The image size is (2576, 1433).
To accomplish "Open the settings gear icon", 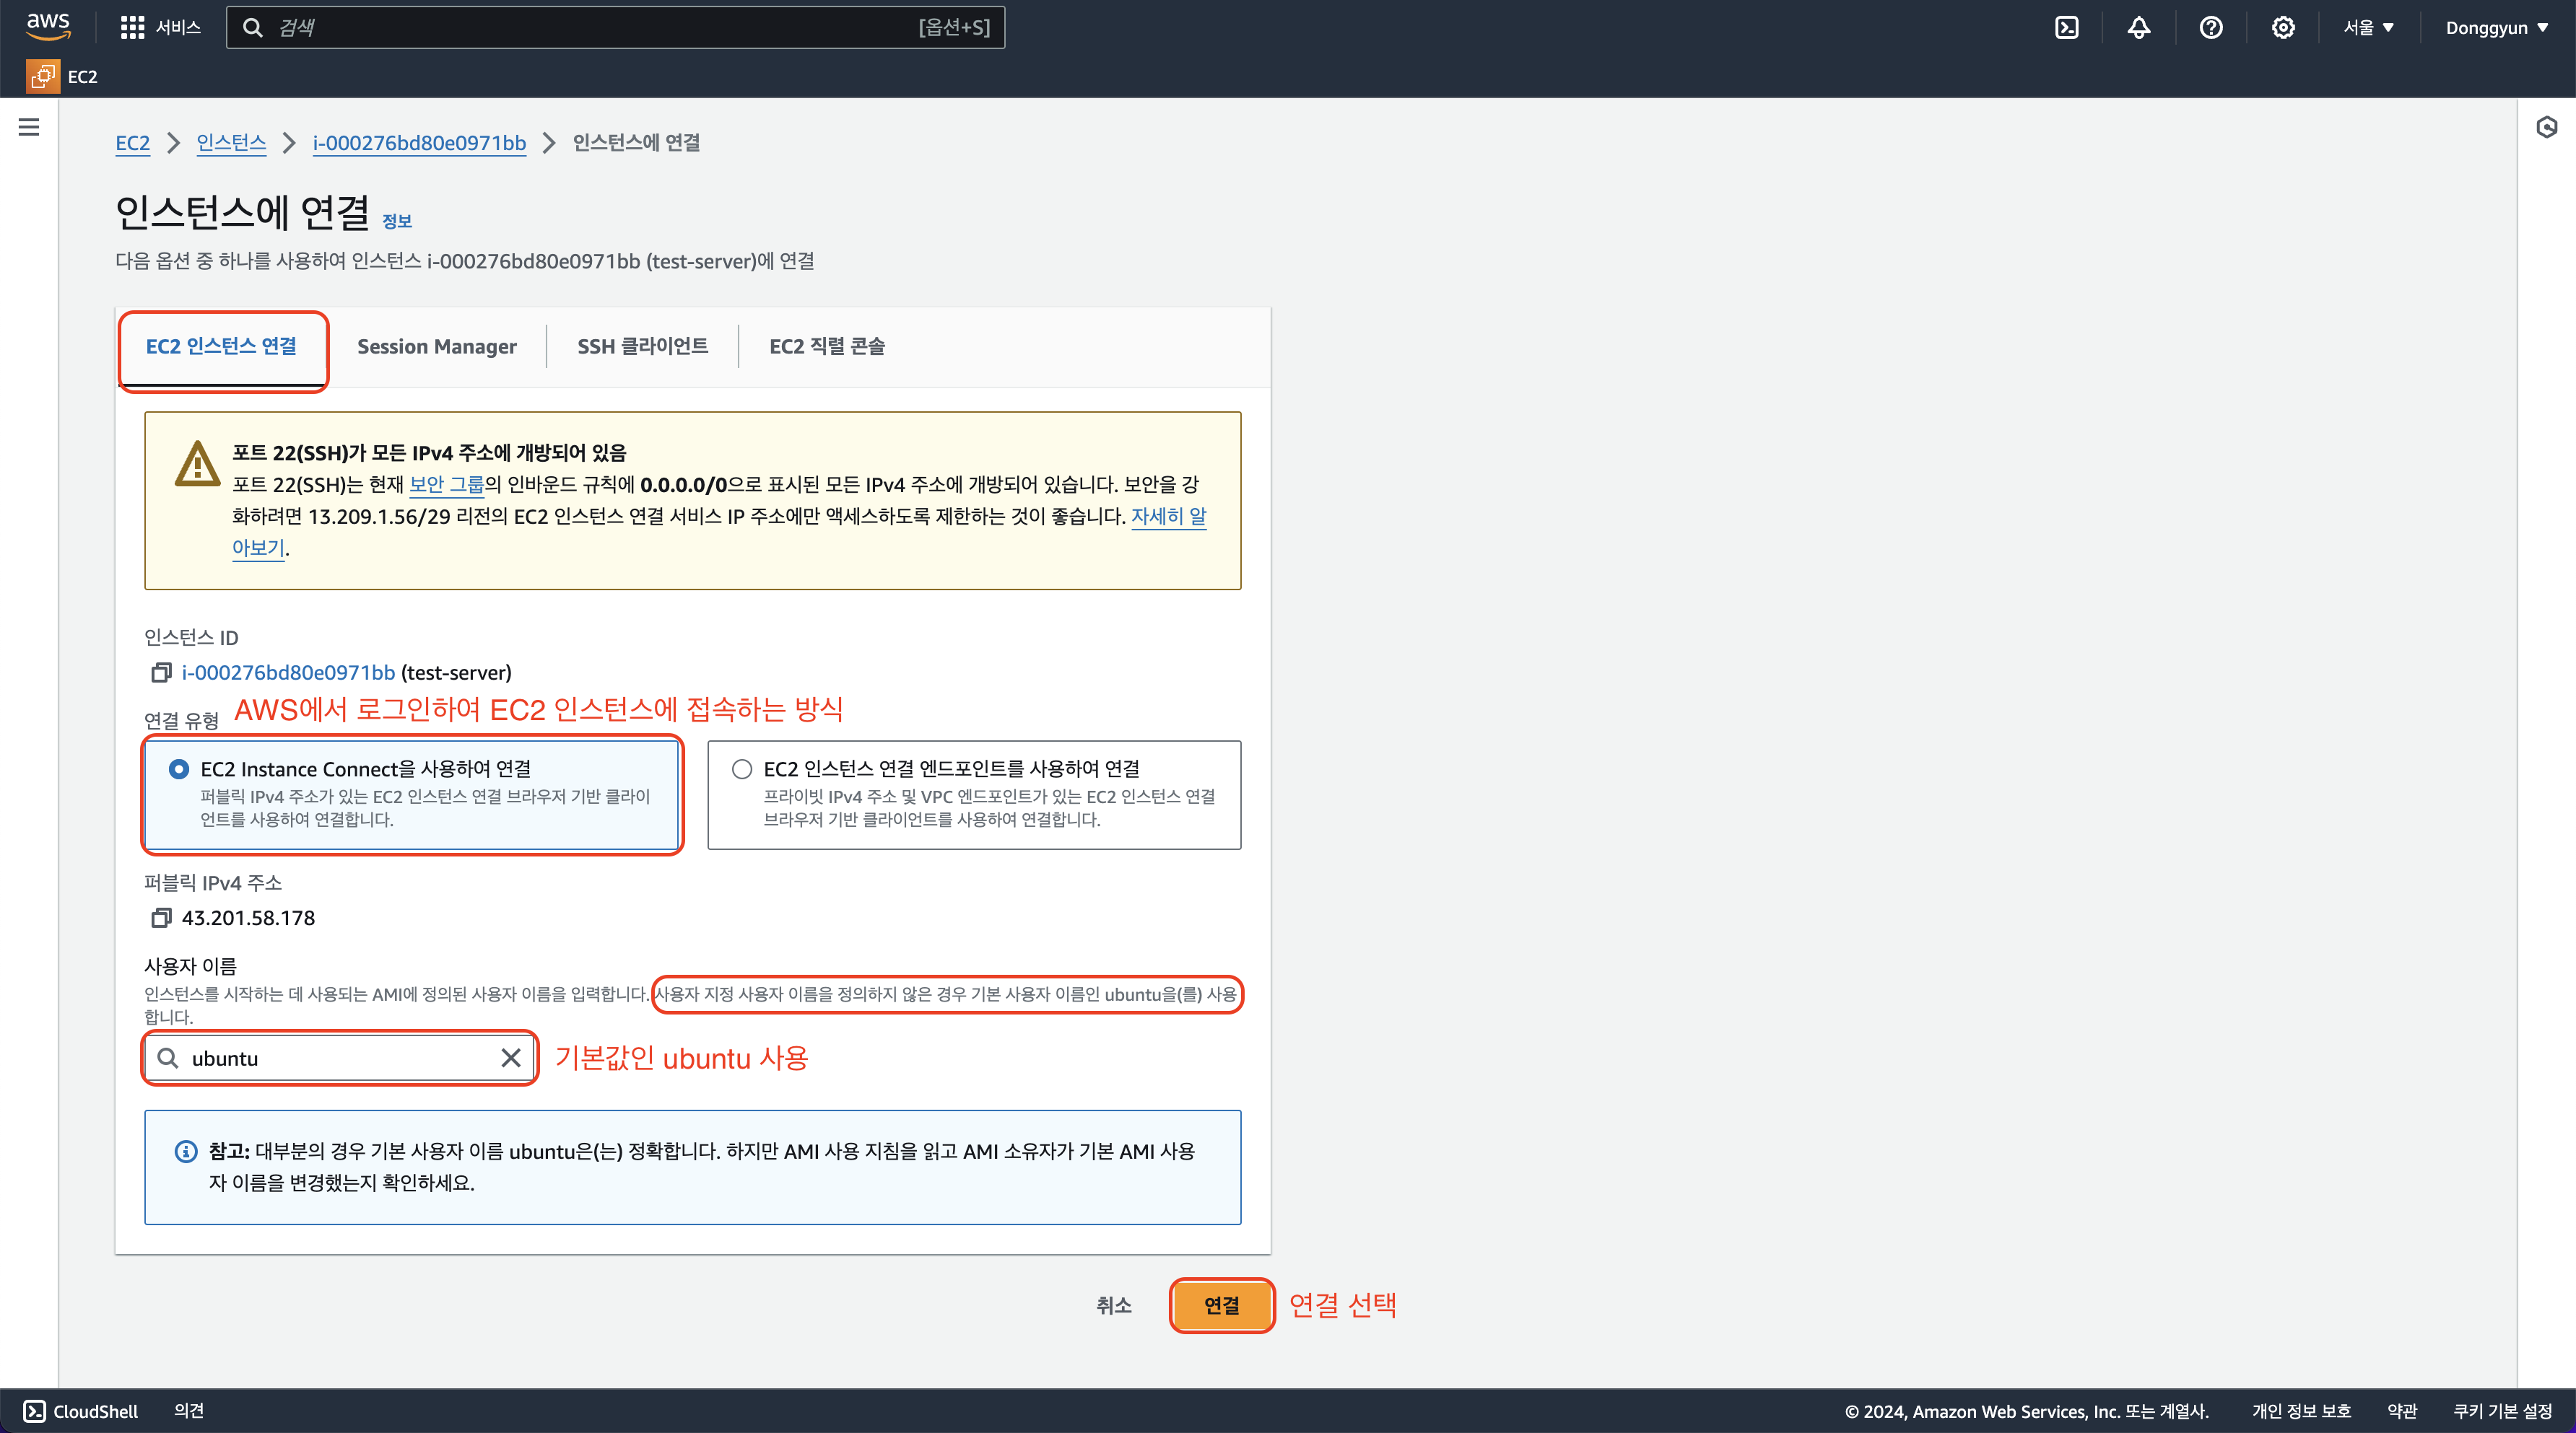I will pyautogui.click(x=2282, y=27).
